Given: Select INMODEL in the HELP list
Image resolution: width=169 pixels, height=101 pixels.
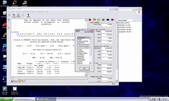Looking at the screenshot, I should click(83, 57).
